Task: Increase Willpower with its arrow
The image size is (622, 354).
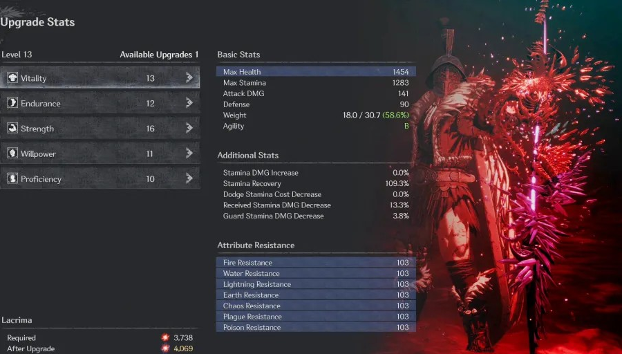Action: point(189,153)
